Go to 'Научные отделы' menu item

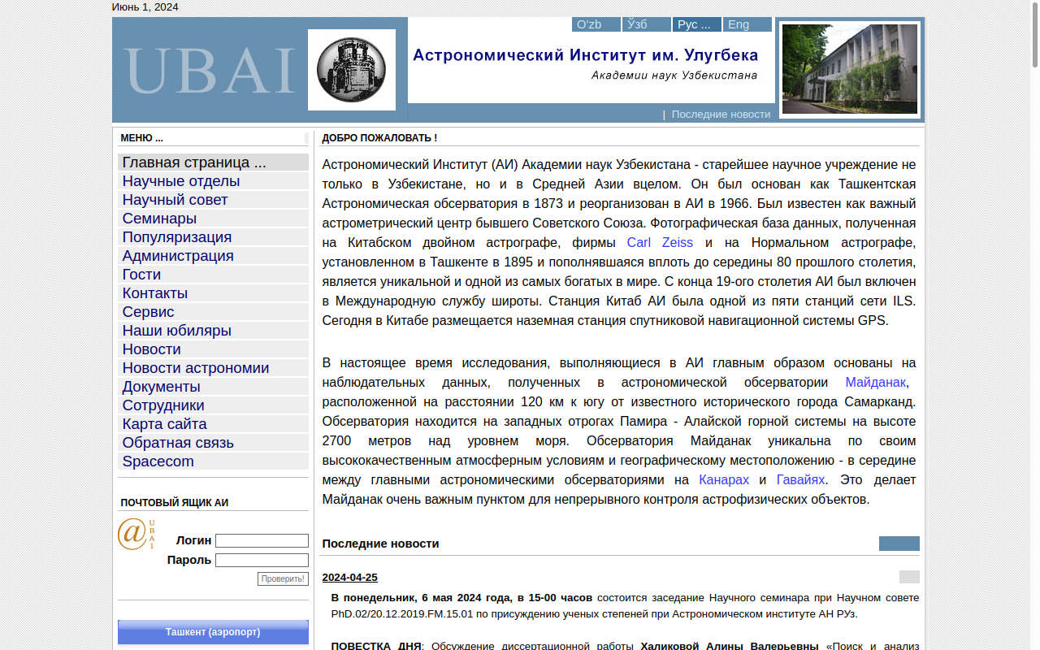(213, 181)
